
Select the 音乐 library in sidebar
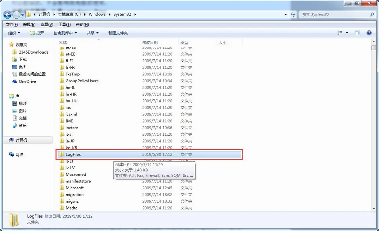(23, 125)
